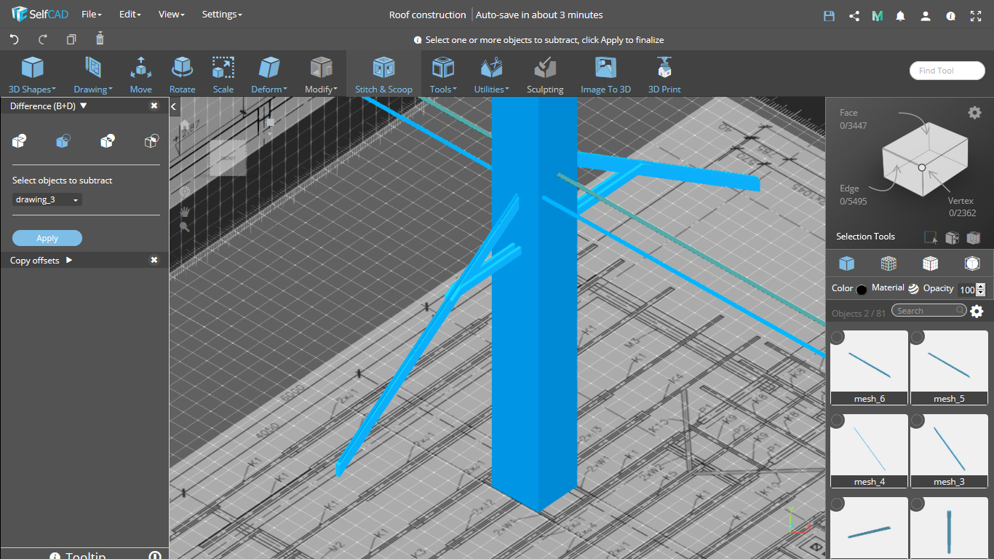Viewport: 994px width, 559px height.
Task: Click the share icon in header
Action: 854,15
